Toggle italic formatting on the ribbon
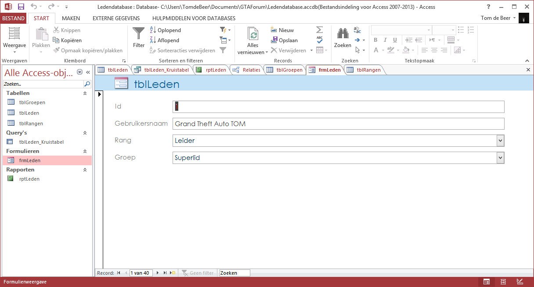Viewport: 534px width, 287px height. tap(384, 40)
